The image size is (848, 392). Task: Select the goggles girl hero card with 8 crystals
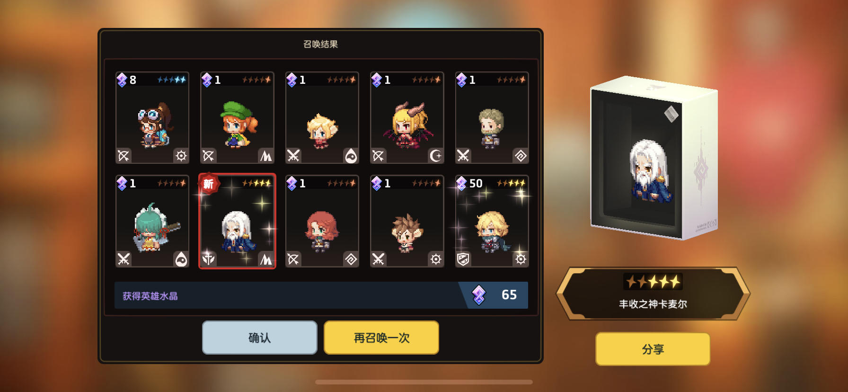click(x=152, y=118)
